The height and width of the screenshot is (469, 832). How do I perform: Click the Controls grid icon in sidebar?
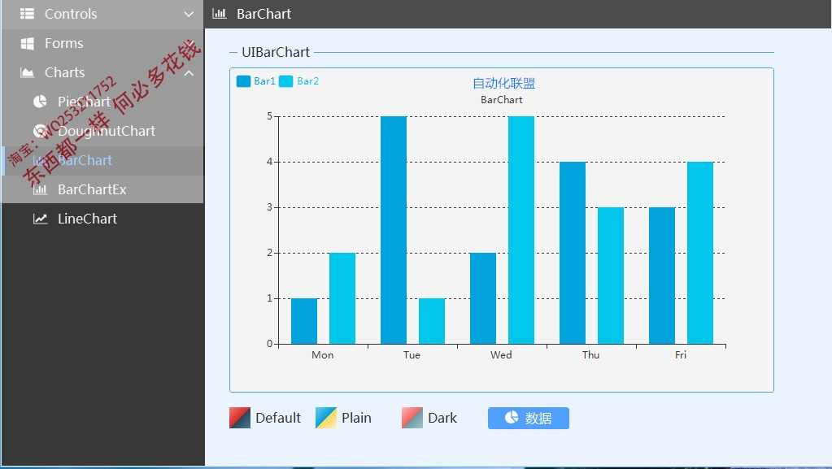tap(28, 14)
